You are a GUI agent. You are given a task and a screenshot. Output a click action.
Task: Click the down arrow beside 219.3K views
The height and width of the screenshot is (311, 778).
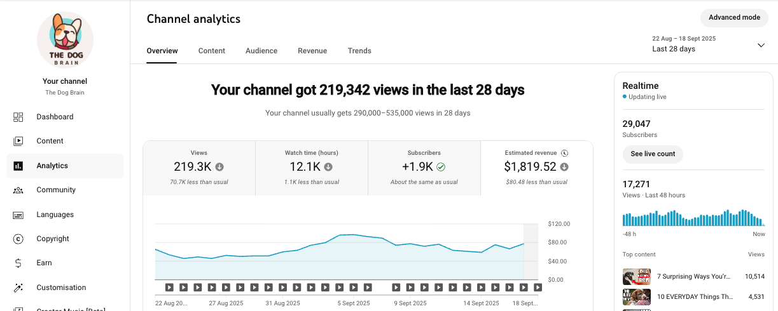[x=219, y=167]
